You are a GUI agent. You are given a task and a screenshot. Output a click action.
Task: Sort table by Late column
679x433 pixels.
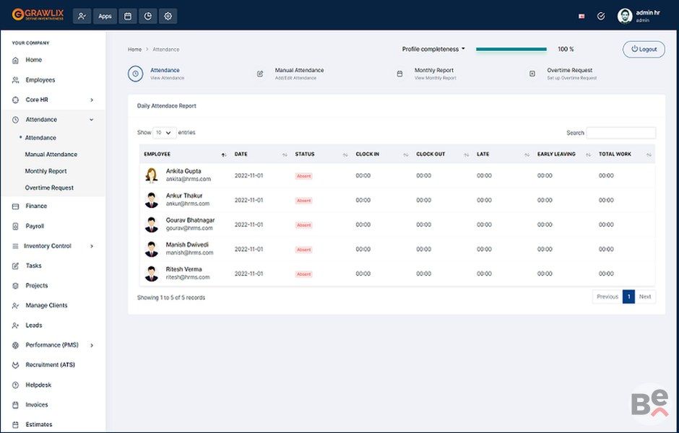527,155
